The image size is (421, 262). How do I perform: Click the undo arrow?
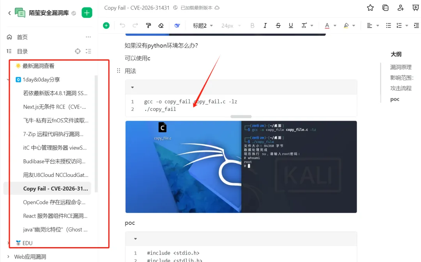[122, 25]
